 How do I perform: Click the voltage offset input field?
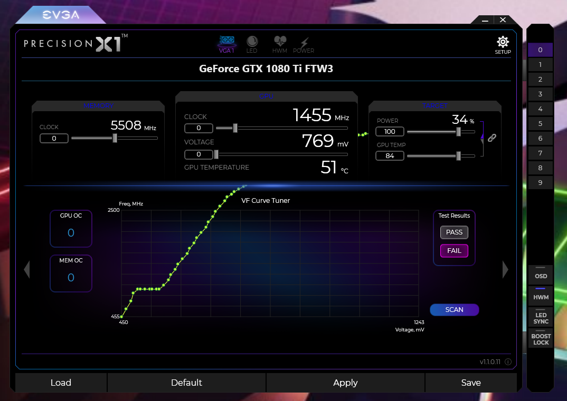199,154
